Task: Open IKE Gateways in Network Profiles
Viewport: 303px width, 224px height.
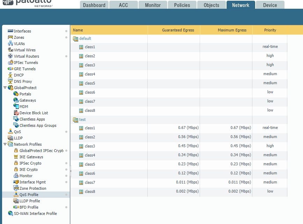Action: tap(31, 157)
